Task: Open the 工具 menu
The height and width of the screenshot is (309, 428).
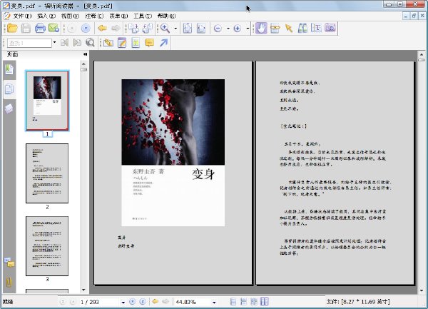Action: click(143, 16)
